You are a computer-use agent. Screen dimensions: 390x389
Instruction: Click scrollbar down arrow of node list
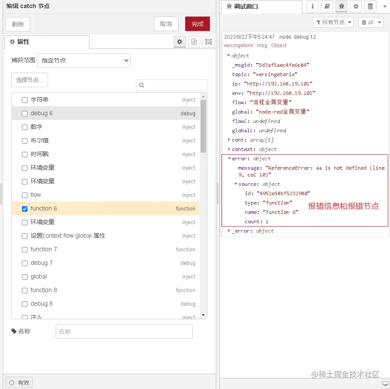[203, 315]
